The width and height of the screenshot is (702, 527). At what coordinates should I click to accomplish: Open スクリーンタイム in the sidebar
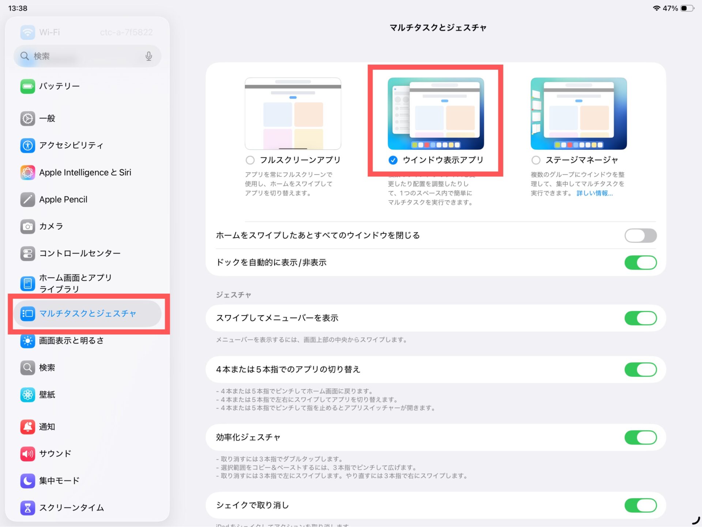[x=71, y=508]
